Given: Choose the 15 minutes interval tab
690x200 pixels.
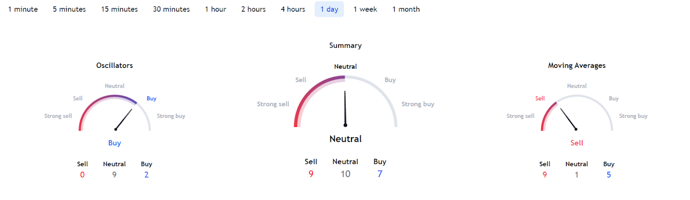Looking at the screenshot, I should point(119,9).
